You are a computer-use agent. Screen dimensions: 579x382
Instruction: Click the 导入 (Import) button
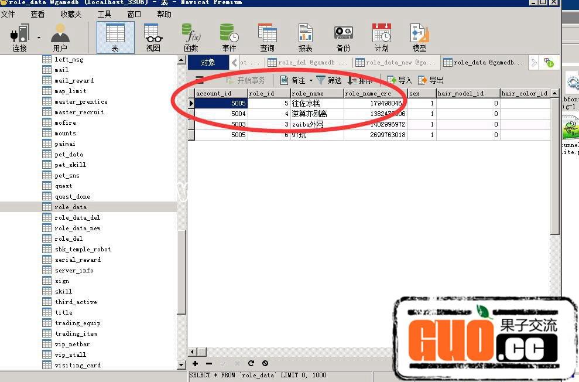pos(399,80)
